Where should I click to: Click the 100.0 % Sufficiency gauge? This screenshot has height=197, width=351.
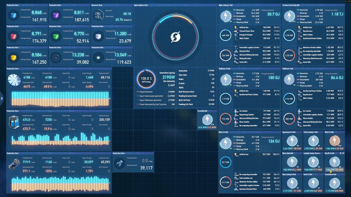(146, 79)
